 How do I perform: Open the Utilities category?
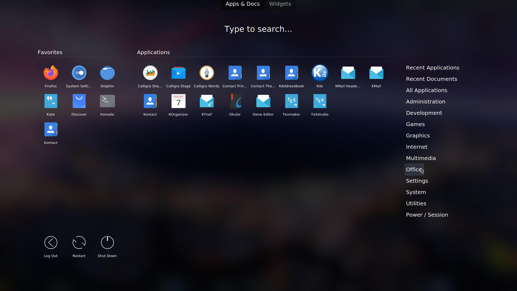click(x=416, y=203)
